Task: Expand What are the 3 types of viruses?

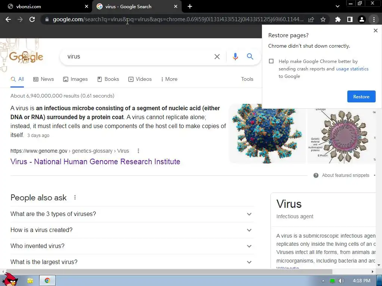Action: [x=132, y=214]
